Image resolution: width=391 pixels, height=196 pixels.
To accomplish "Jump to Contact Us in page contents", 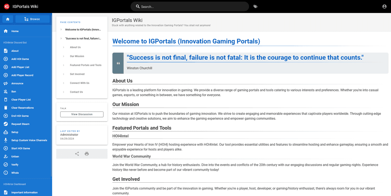I will [x=76, y=92].
